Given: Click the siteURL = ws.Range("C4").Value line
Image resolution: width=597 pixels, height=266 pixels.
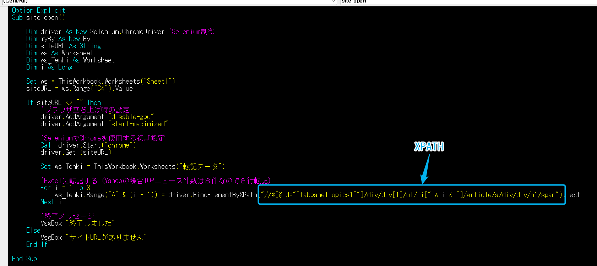Looking at the screenshot, I should 79,88.
